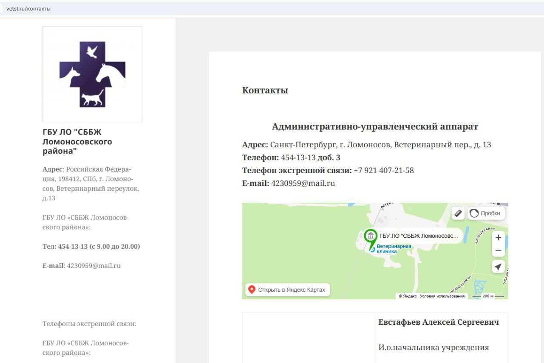Screen dimensions: 544x363
Task: Zoom out with the map minus button
Action: pyautogui.click(x=498, y=250)
